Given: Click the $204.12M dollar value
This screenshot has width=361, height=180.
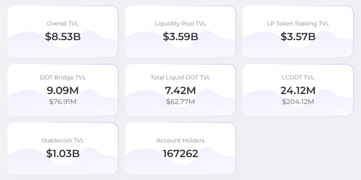Looking at the screenshot, I should coord(298,102).
